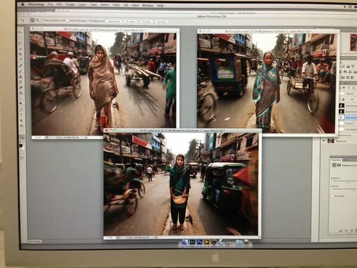Screen dimensions: 357x268
Task: Select the Curves adjustment layer
Action: pyautogui.click(x=348, y=123)
